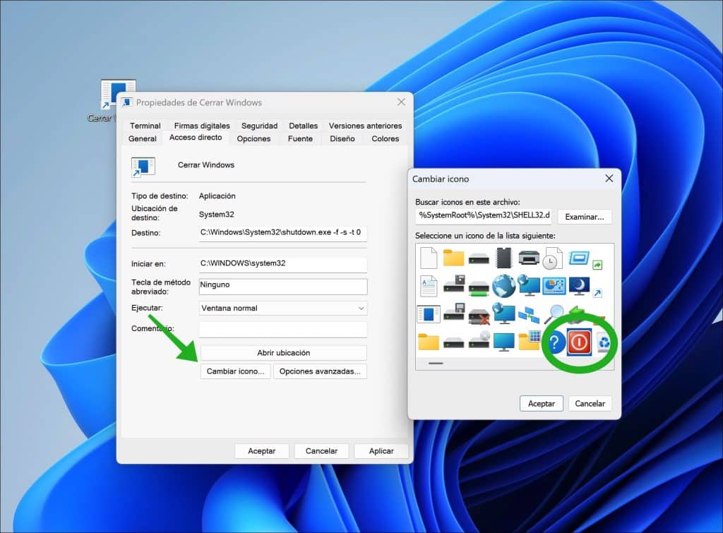This screenshot has width=723, height=533.
Task: Select the blue run window icon
Action: coord(578,258)
